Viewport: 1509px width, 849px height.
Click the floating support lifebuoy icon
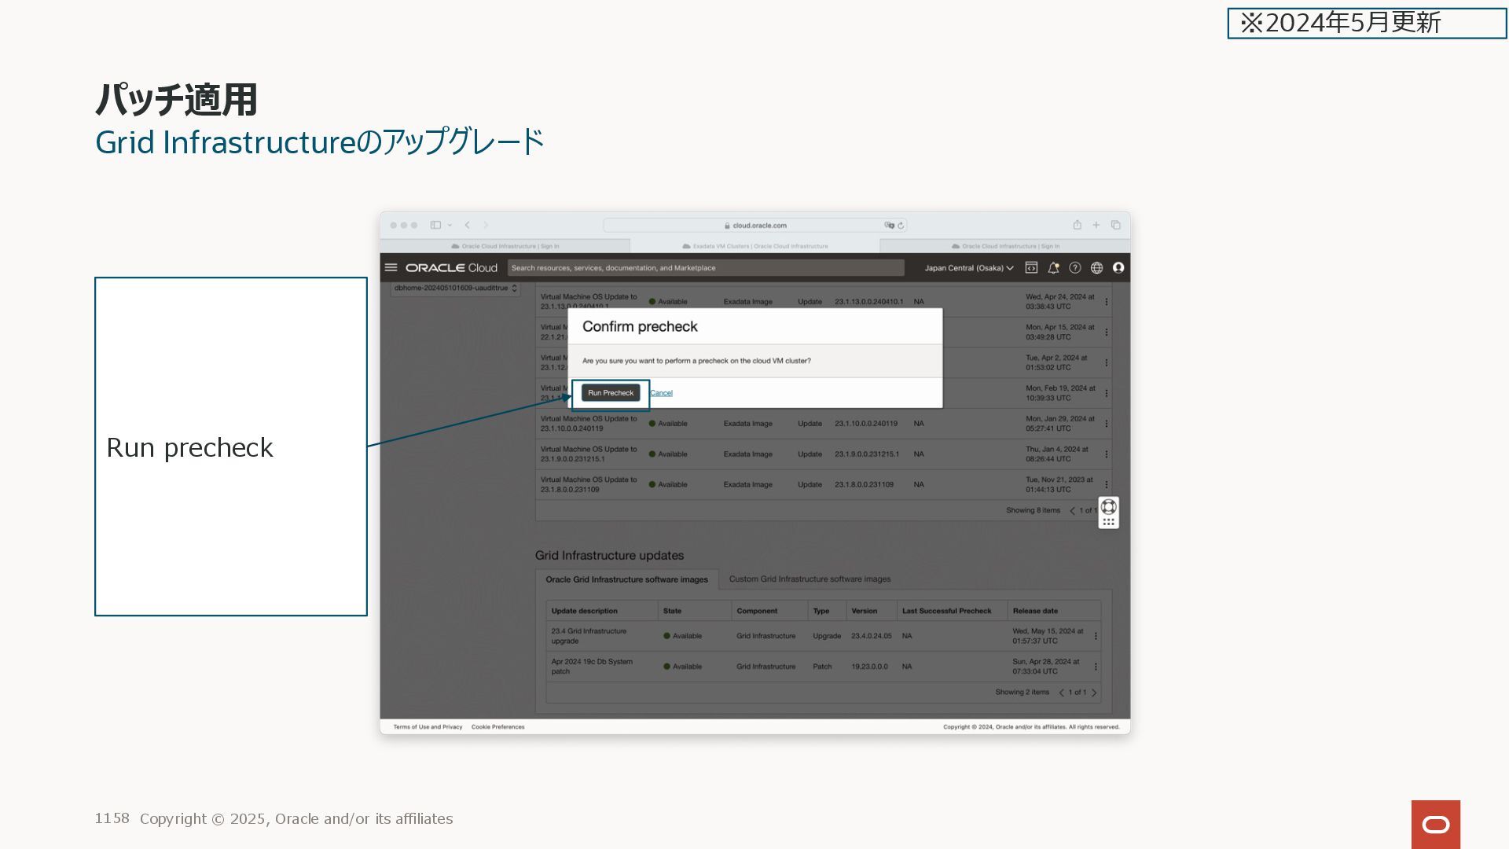[x=1108, y=507]
